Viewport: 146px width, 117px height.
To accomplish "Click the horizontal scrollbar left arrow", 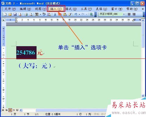I will [21, 110].
